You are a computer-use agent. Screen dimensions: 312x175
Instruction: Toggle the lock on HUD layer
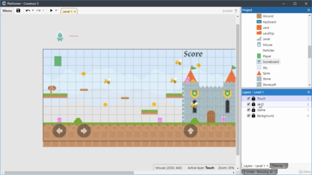[x=253, y=104]
